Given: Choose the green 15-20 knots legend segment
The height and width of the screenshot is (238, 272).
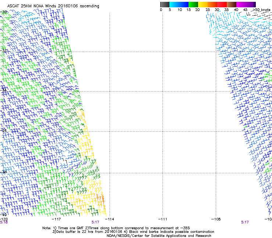Looking at the screenshot, I should 193,4.
